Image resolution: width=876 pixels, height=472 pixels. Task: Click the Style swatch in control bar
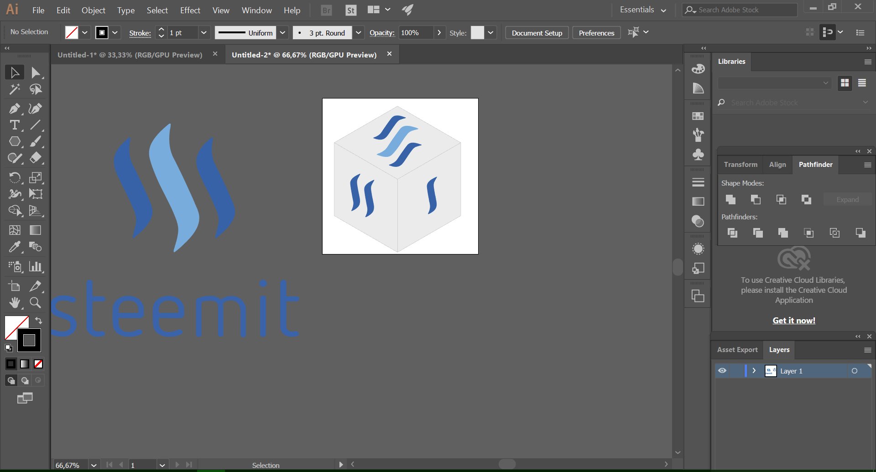point(477,33)
